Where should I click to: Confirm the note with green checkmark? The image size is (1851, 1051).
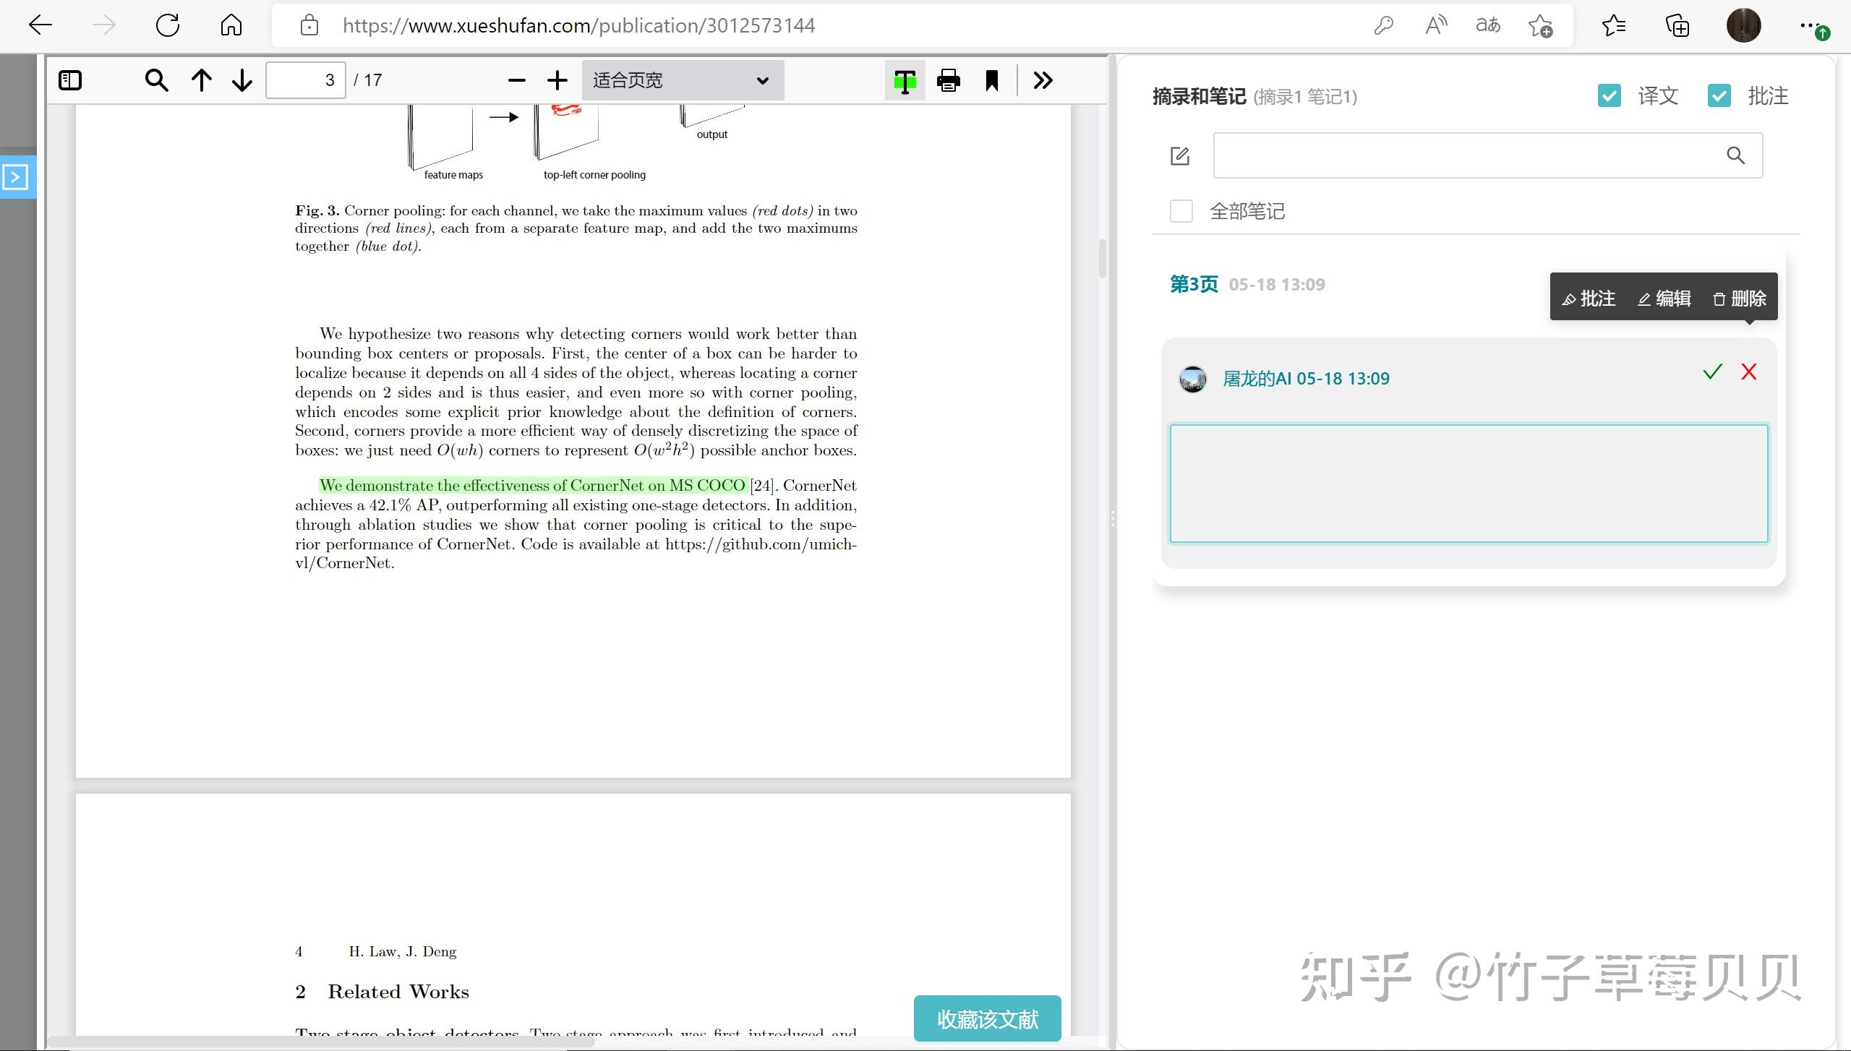(x=1711, y=372)
